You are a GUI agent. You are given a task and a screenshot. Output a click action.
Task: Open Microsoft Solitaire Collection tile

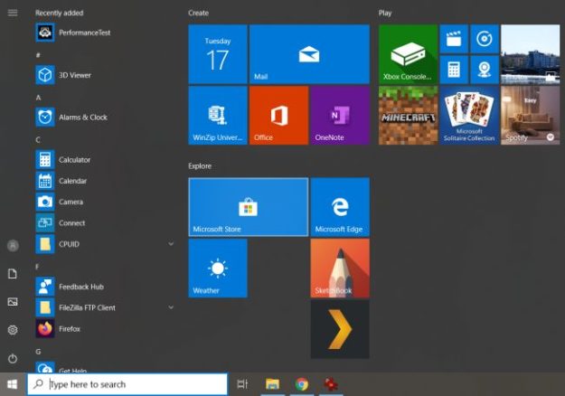tap(469, 116)
